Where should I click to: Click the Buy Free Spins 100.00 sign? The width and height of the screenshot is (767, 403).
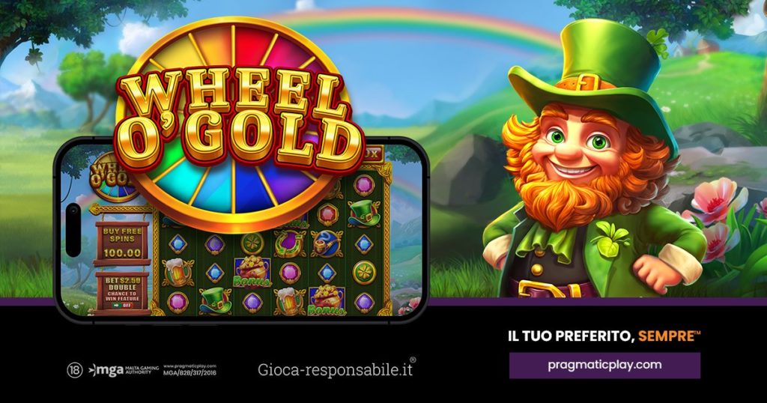[x=122, y=242]
